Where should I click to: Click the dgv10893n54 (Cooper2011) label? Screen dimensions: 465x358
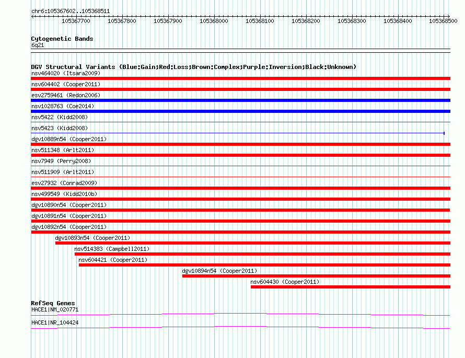coord(92,238)
